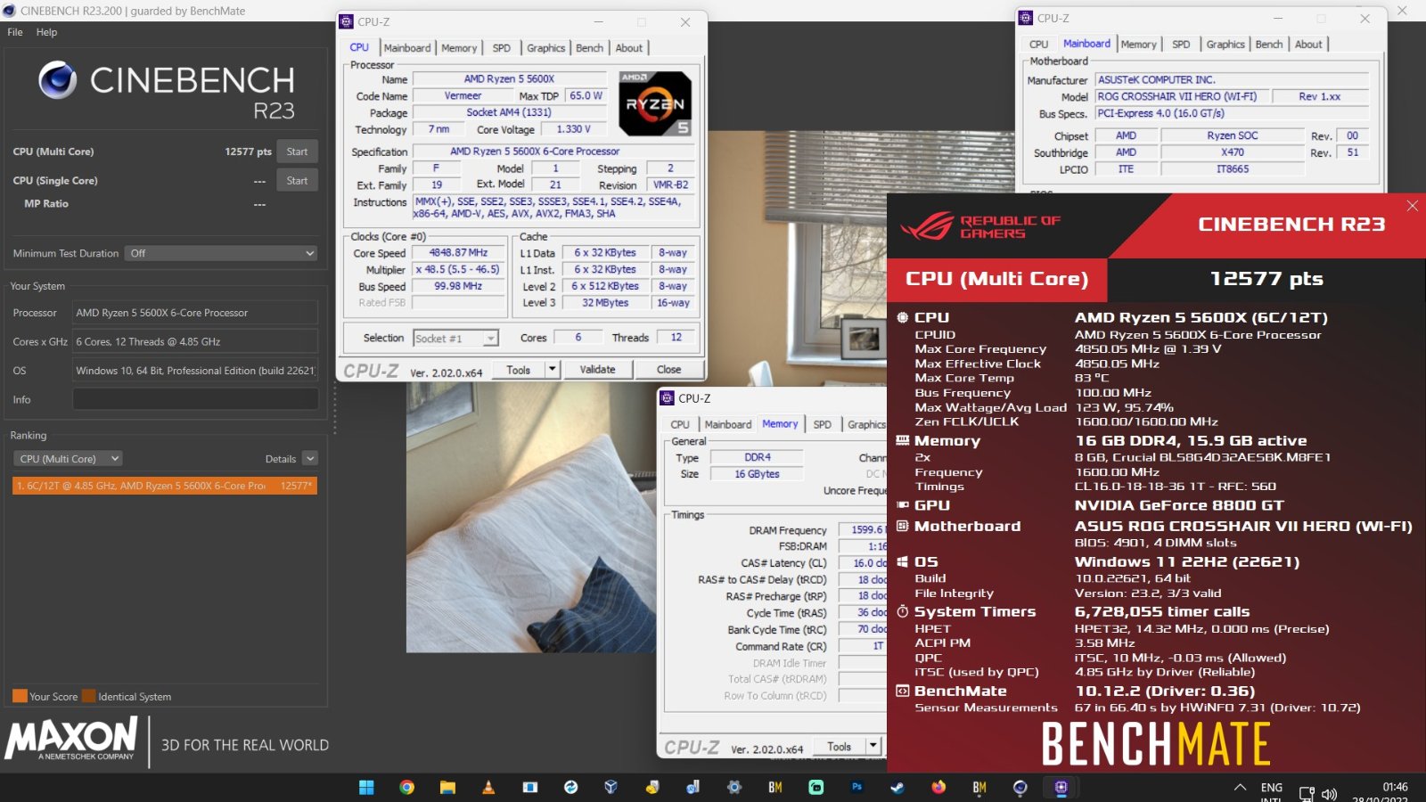Click the CPU-Z Mainboard window title icon

pos(1026,18)
